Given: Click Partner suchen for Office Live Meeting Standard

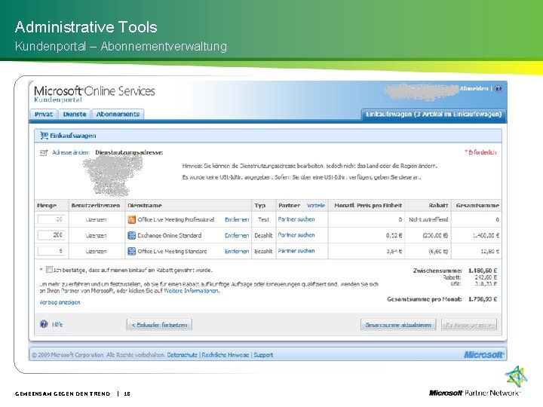Looking at the screenshot, I should point(296,250).
